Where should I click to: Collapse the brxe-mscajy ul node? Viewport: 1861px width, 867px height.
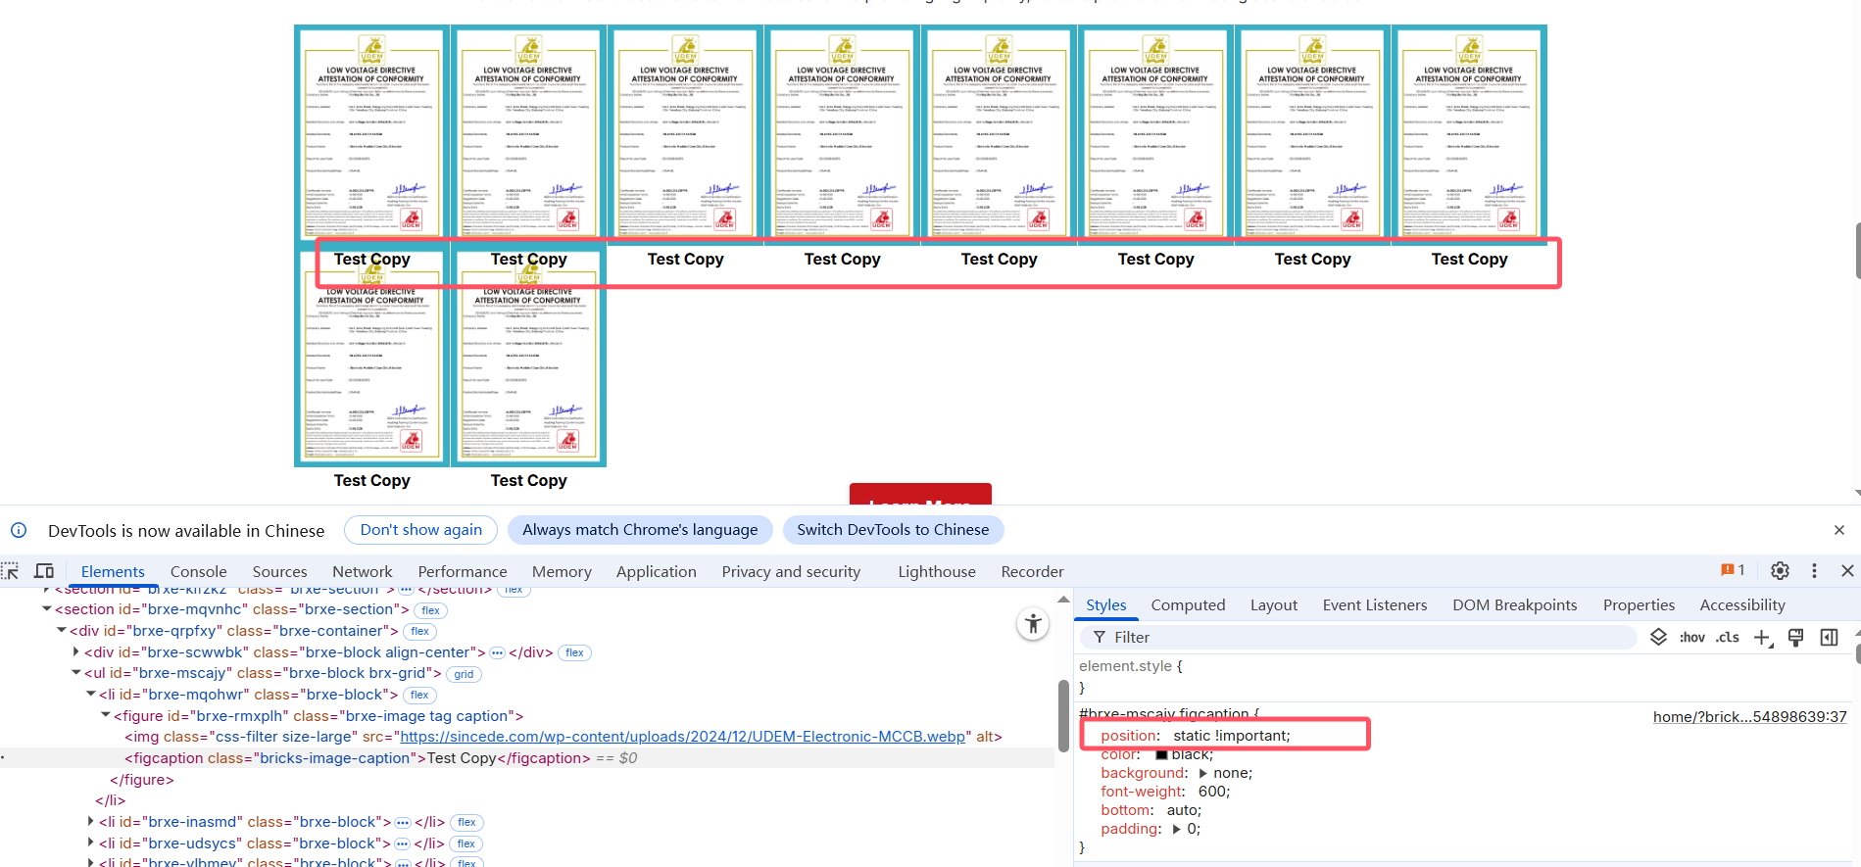tap(75, 673)
